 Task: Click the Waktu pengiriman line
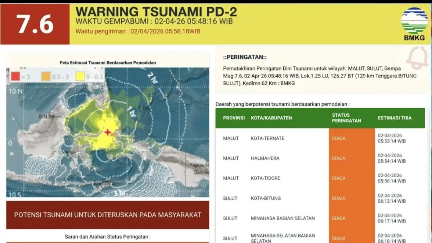coord(138,31)
